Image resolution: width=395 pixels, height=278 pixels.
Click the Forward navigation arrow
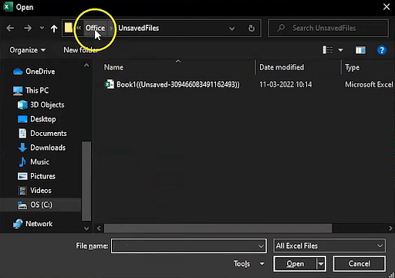point(28,28)
